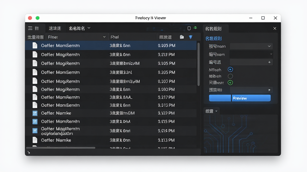Click the middle column header of the file list
Image resolution: width=307 pixels, height=172 pixels.
coord(133,37)
